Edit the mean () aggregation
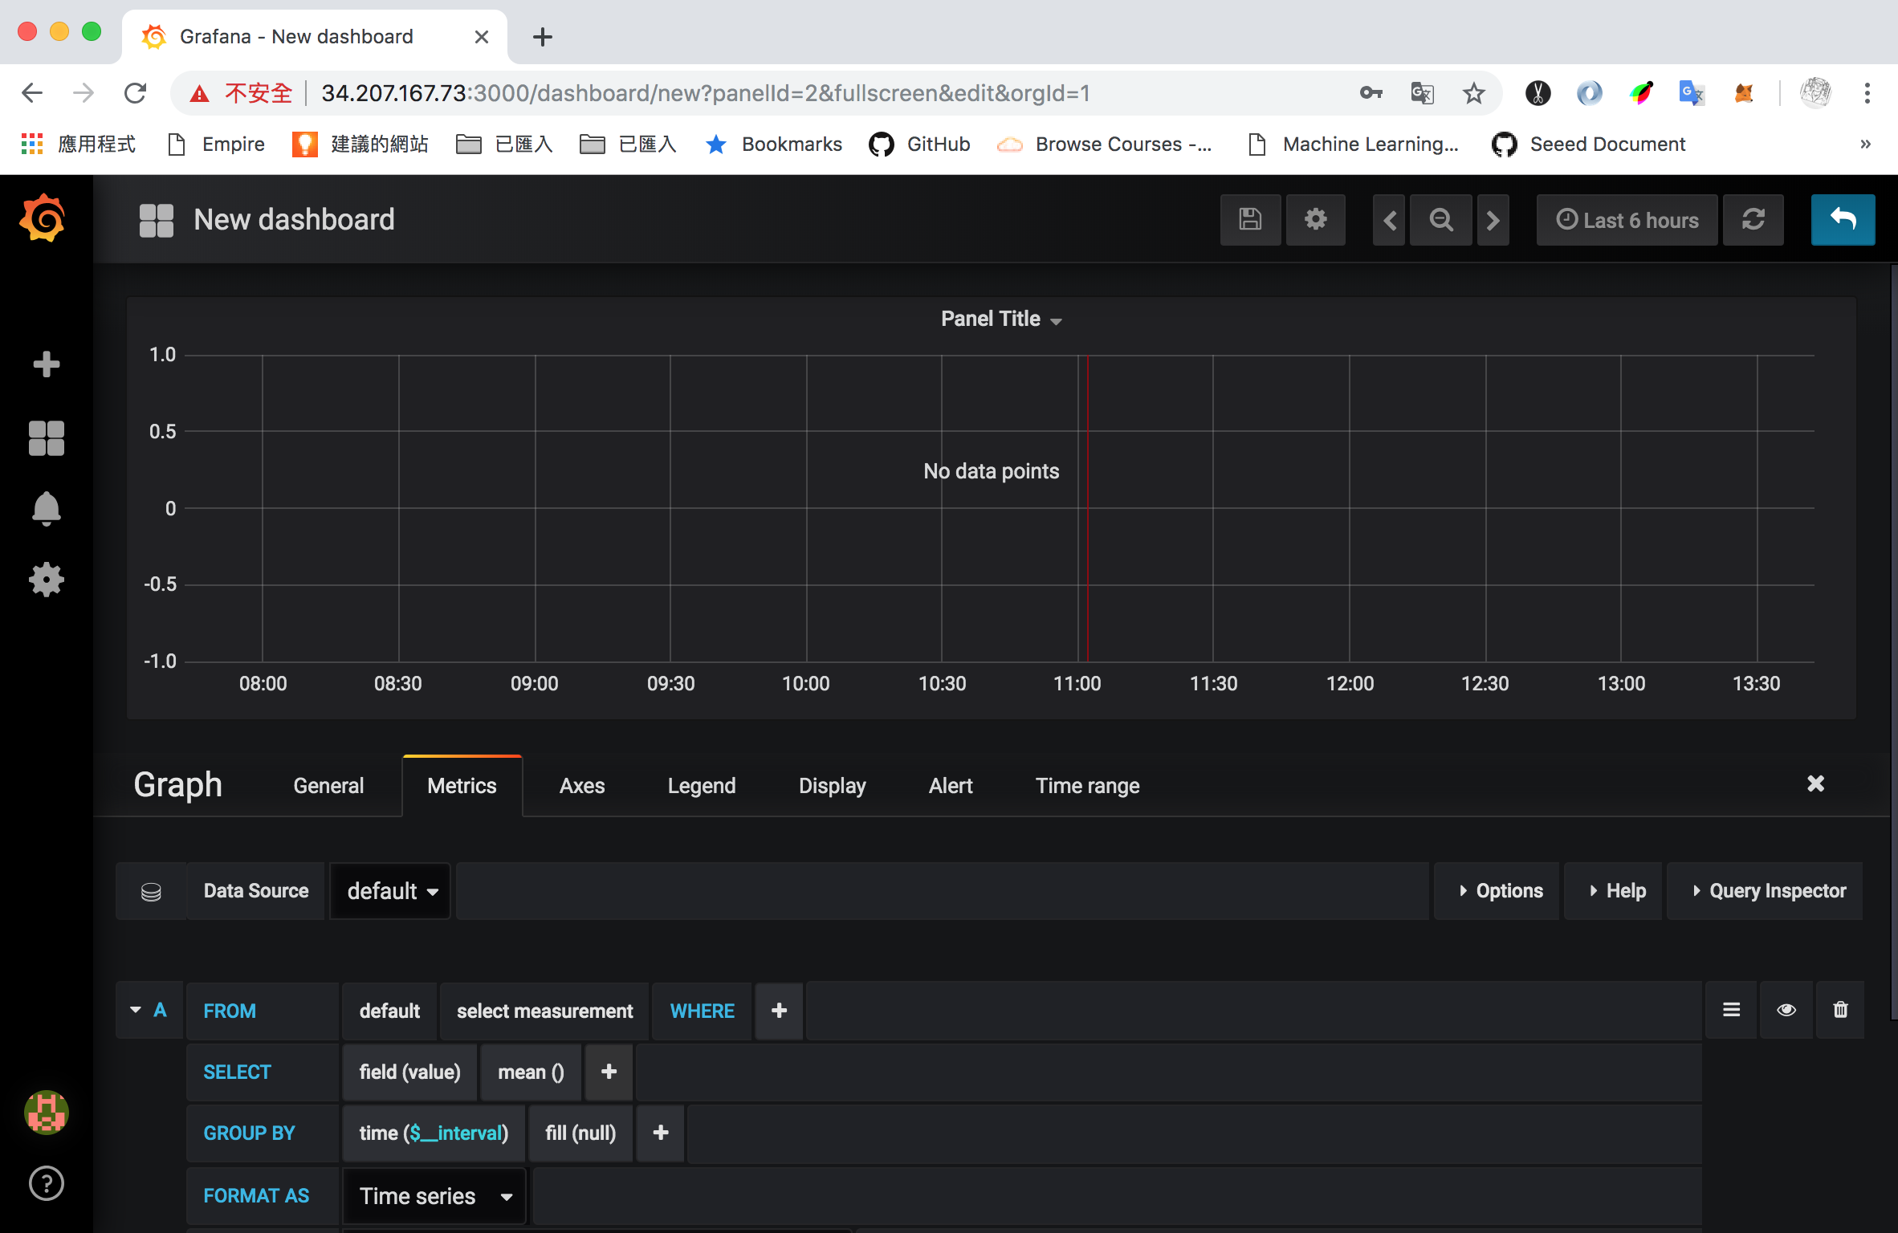This screenshot has height=1233, width=1898. pyautogui.click(x=530, y=1072)
